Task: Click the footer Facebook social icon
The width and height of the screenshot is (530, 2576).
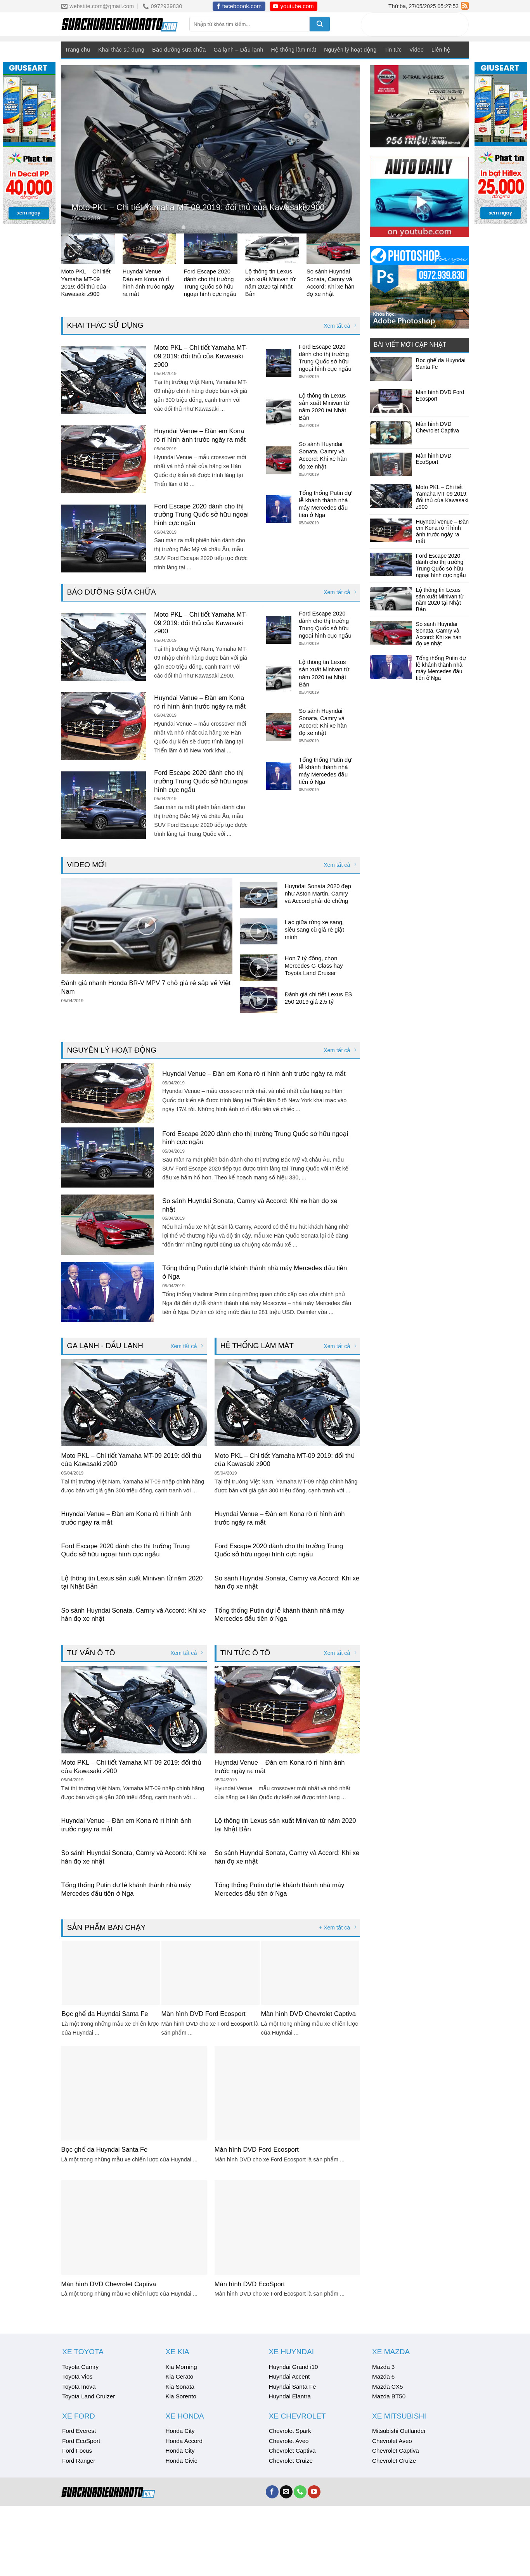Action: click(x=272, y=2491)
